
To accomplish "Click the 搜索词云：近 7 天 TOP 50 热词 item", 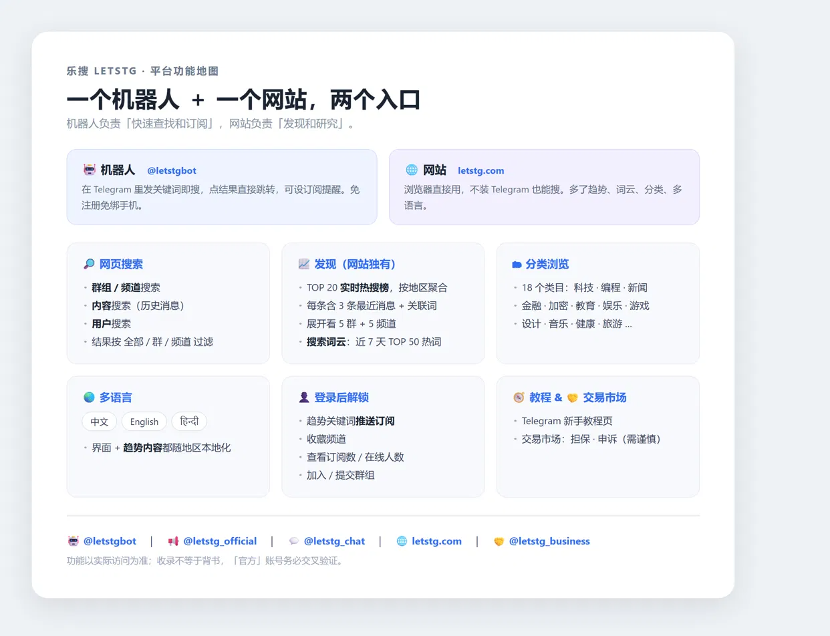I will pos(374,341).
